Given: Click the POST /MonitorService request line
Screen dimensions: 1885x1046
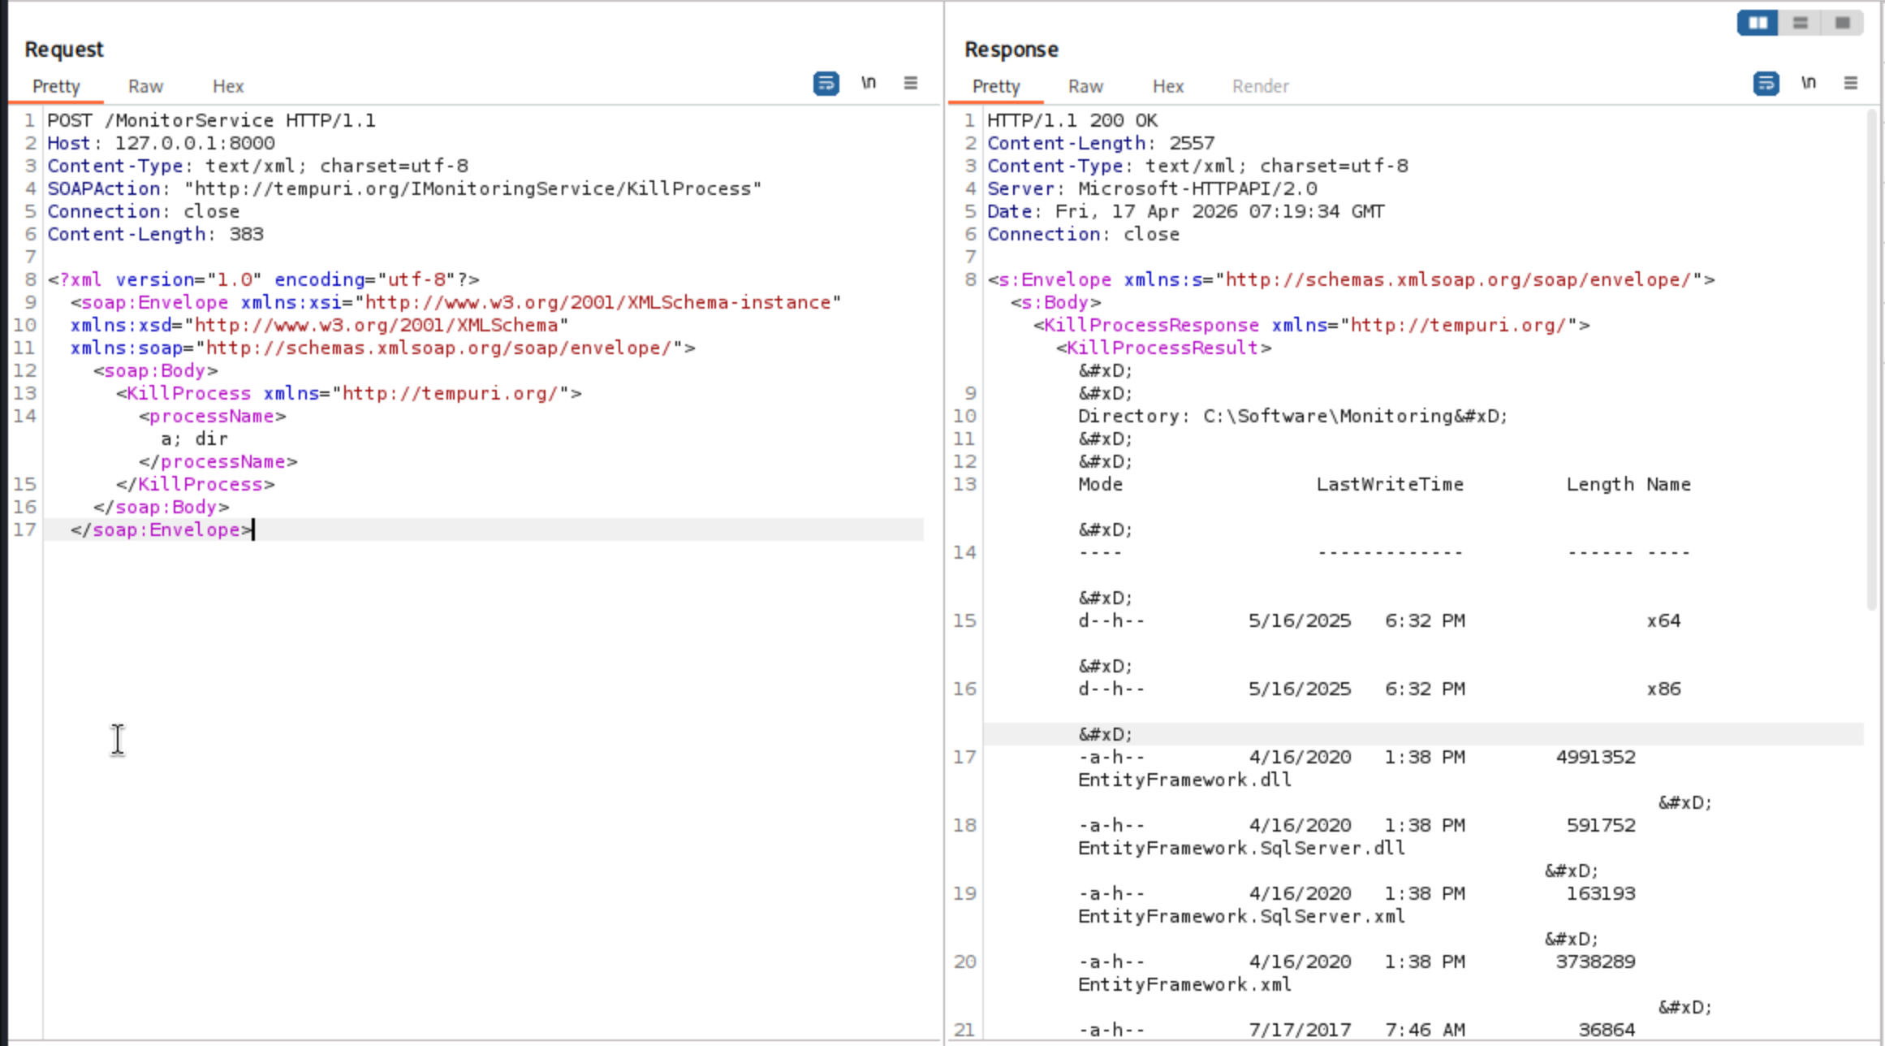Looking at the screenshot, I should tap(211, 121).
